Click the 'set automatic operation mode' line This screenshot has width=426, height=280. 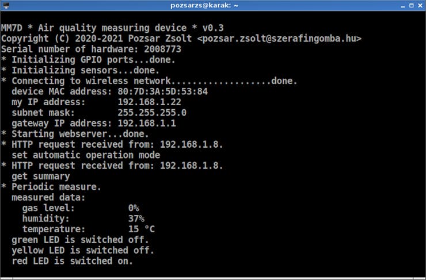[x=86, y=155]
